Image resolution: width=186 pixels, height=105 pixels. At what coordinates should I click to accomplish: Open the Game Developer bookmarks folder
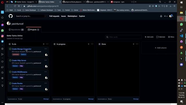tap(29, 10)
